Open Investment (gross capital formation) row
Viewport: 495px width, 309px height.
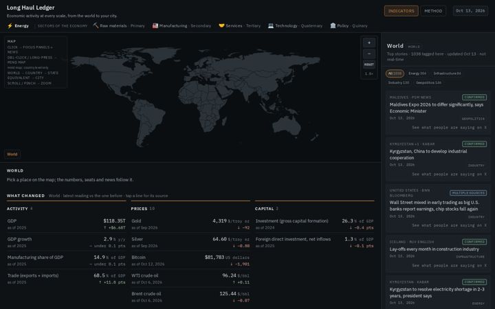314,224
